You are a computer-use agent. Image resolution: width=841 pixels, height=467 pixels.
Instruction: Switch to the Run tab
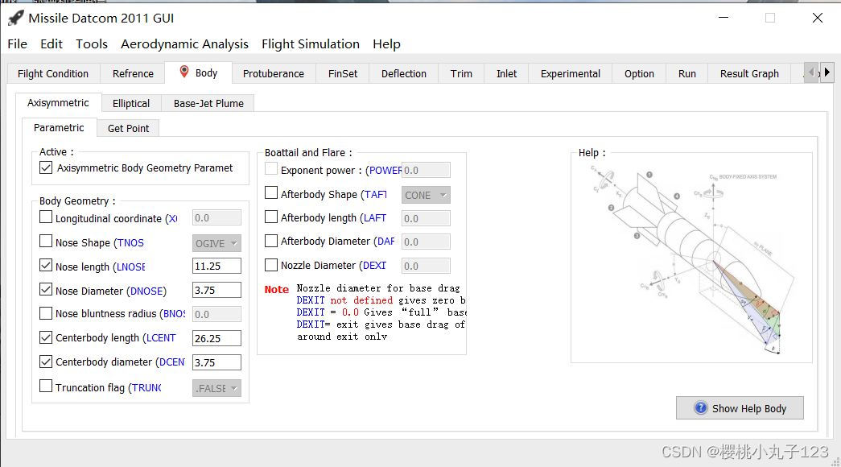687,73
